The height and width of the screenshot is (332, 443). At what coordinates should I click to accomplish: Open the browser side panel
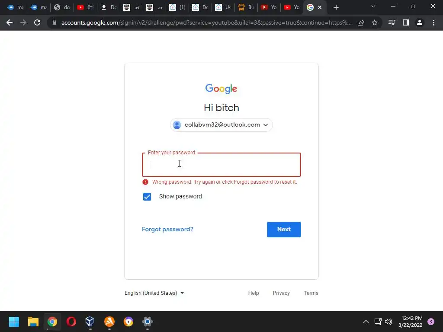[x=406, y=22]
